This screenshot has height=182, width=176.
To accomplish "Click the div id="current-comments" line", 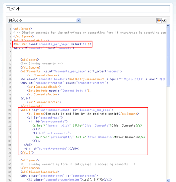I will coord(52,149).
